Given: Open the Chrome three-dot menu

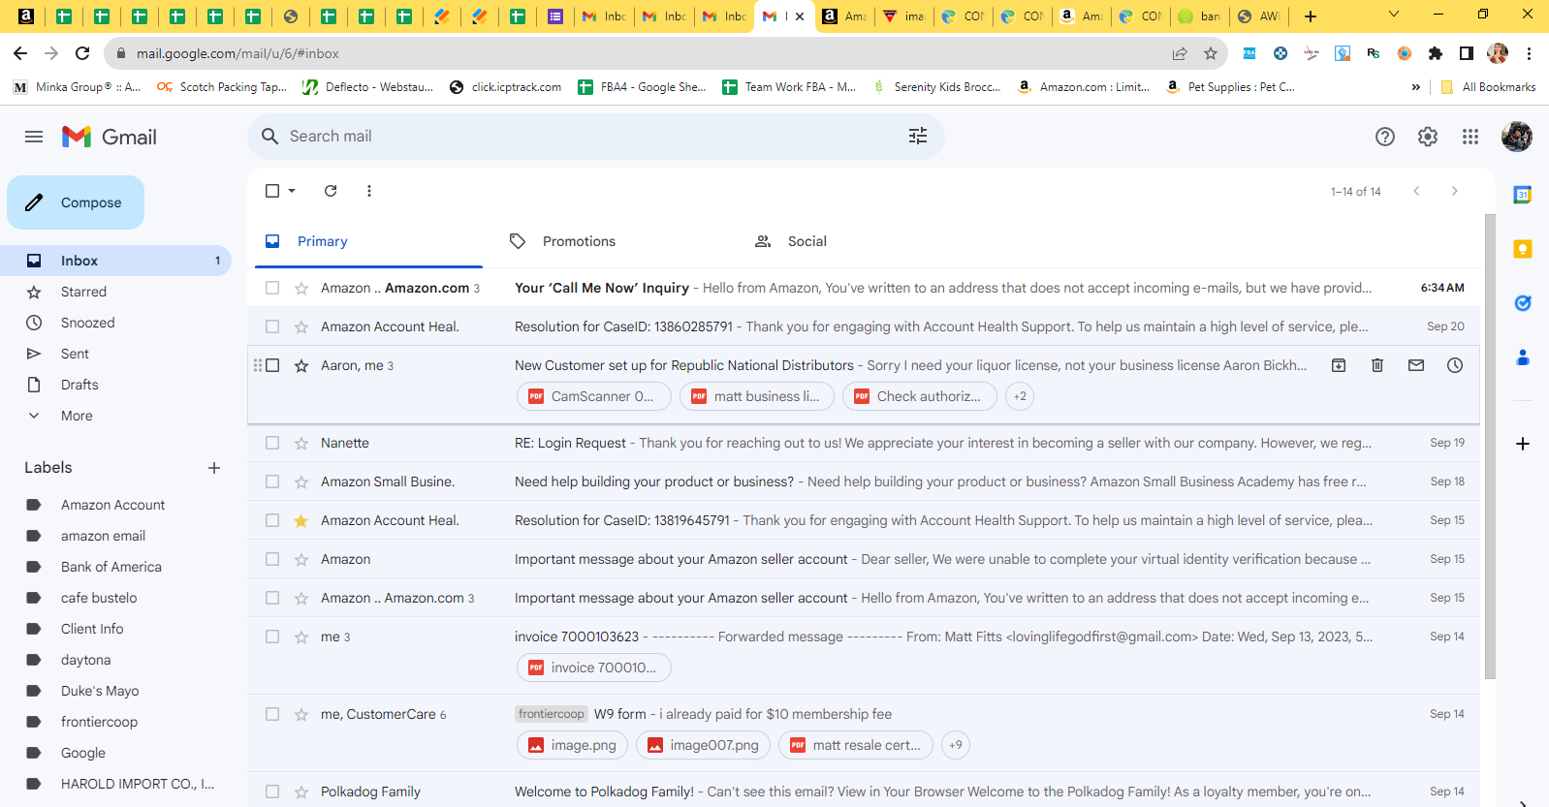Looking at the screenshot, I should click(x=1529, y=53).
